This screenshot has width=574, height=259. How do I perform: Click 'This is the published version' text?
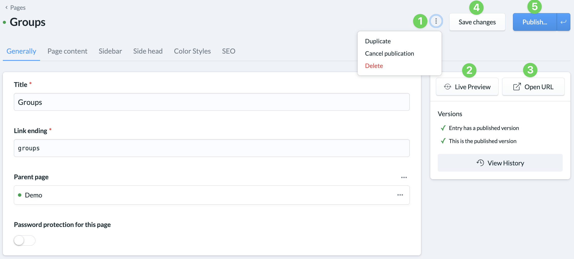483,141
